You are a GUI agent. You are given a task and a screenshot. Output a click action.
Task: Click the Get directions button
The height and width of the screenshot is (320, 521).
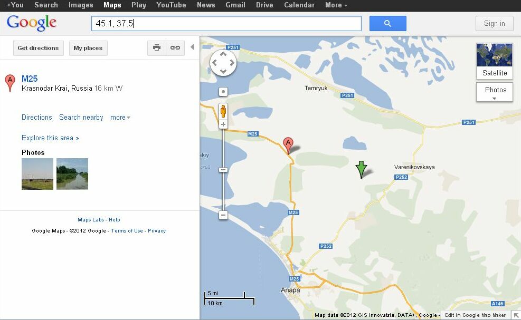(x=38, y=48)
